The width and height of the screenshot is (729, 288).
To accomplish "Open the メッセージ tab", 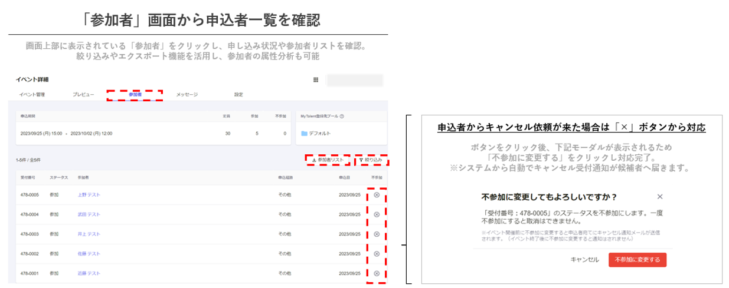I will click(x=187, y=94).
